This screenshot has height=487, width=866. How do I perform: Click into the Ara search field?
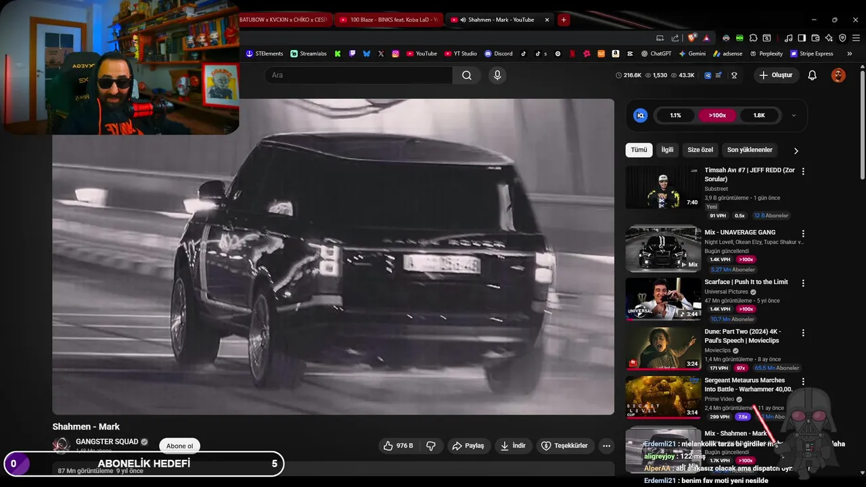coord(359,75)
